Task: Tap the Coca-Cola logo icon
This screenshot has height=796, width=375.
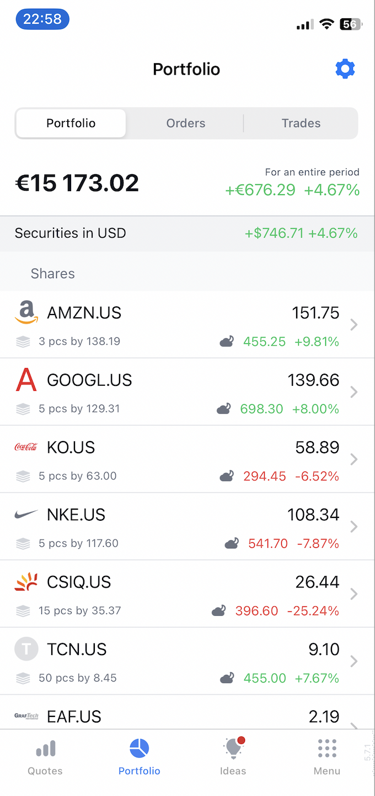Action: (x=26, y=447)
